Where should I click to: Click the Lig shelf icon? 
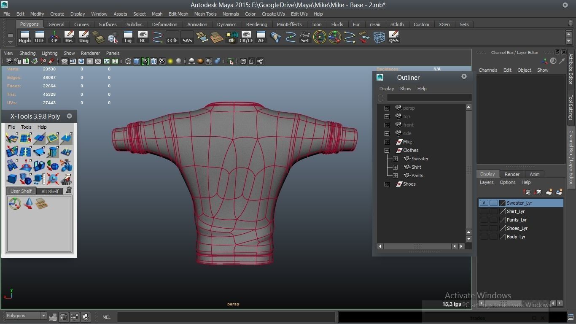pyautogui.click(x=128, y=37)
